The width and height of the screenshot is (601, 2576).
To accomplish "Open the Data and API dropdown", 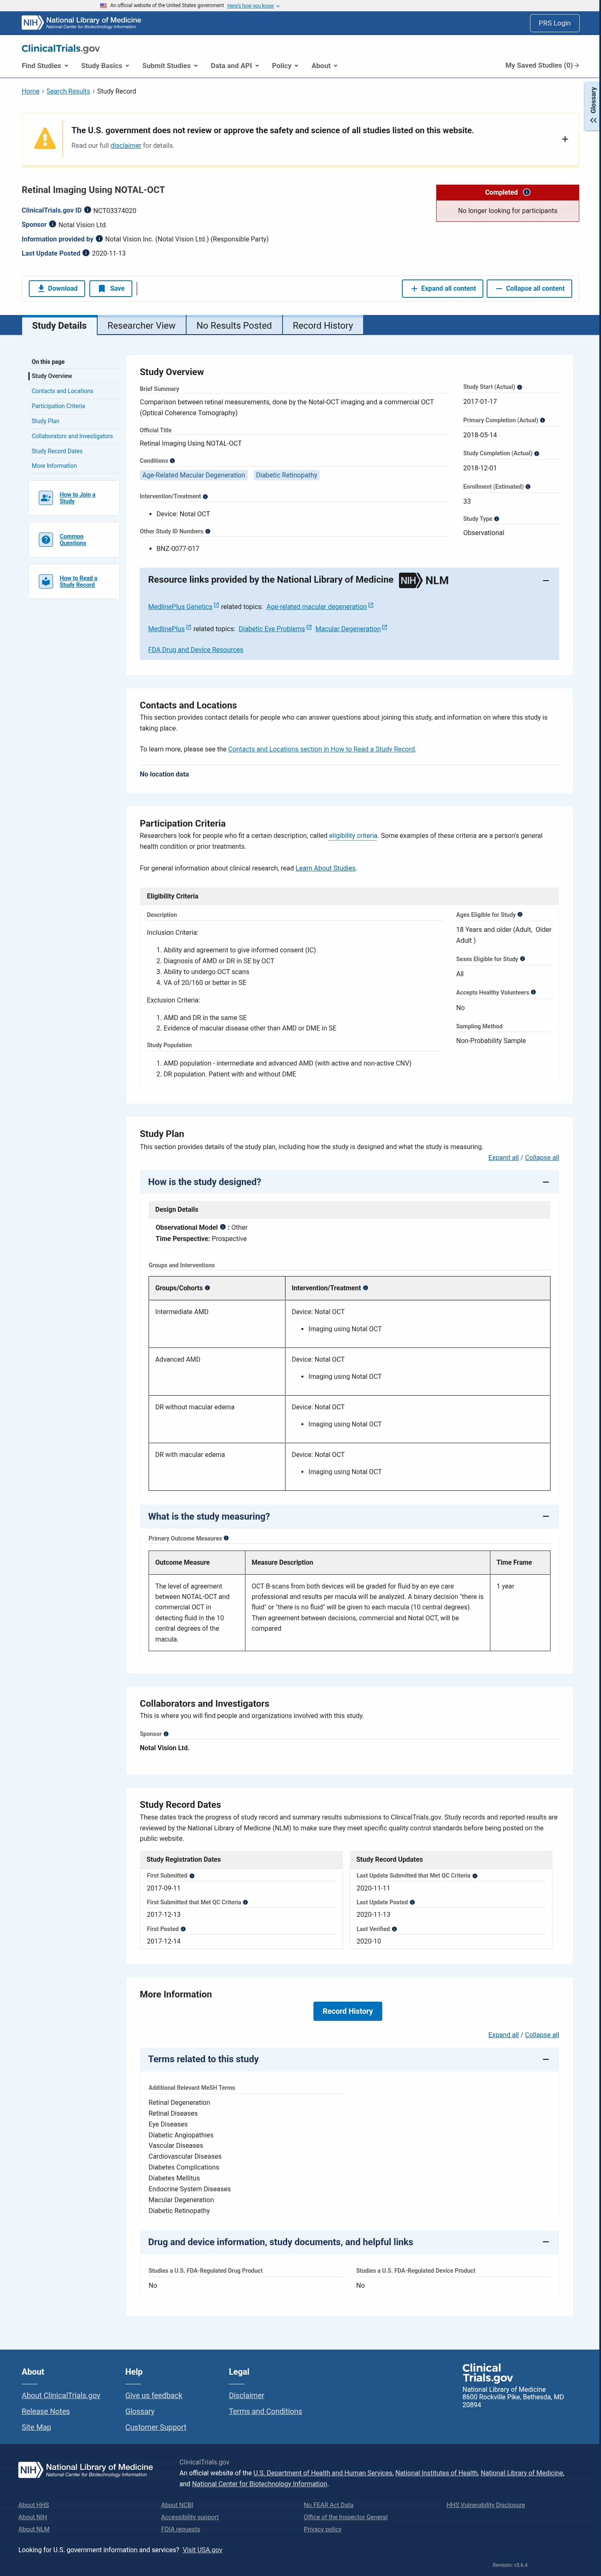I will (234, 66).
